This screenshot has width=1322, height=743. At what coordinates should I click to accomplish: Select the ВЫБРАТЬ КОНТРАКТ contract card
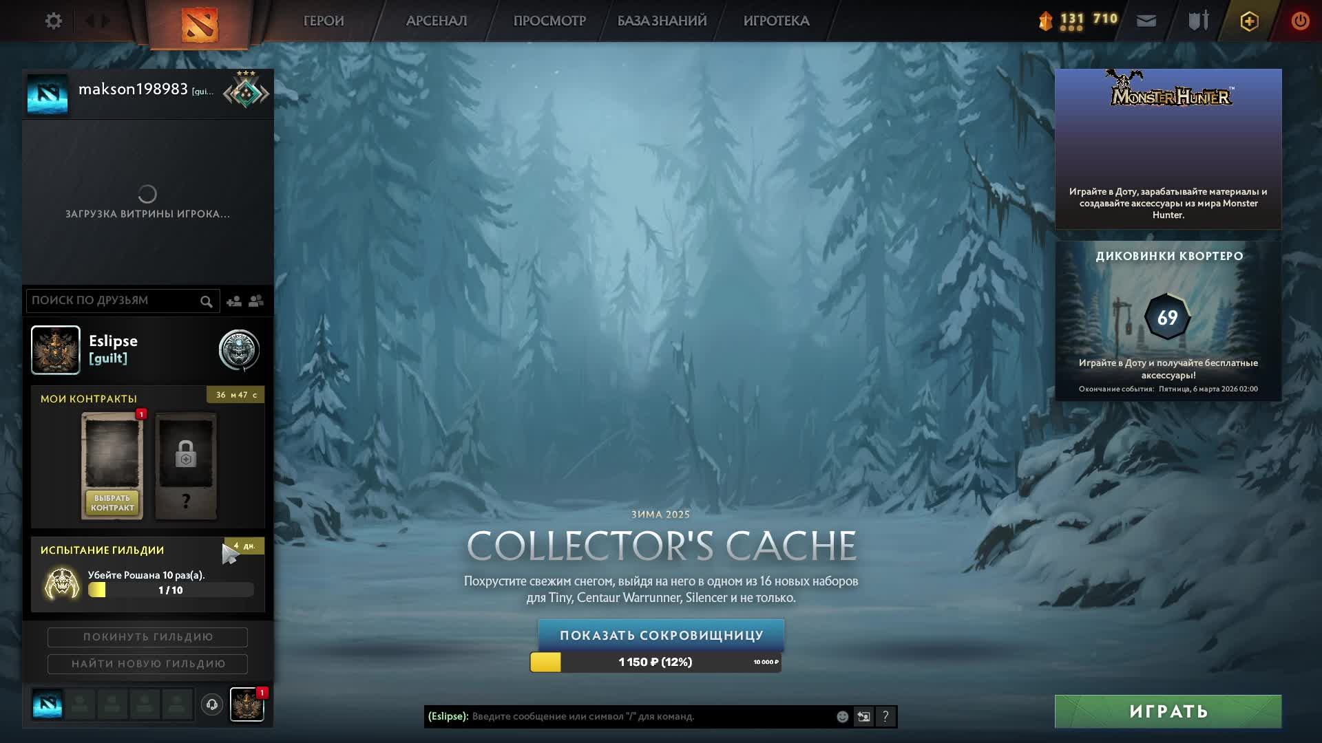click(x=112, y=502)
